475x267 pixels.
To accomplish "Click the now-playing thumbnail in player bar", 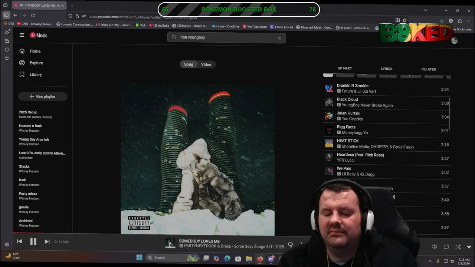I will [x=170, y=243].
